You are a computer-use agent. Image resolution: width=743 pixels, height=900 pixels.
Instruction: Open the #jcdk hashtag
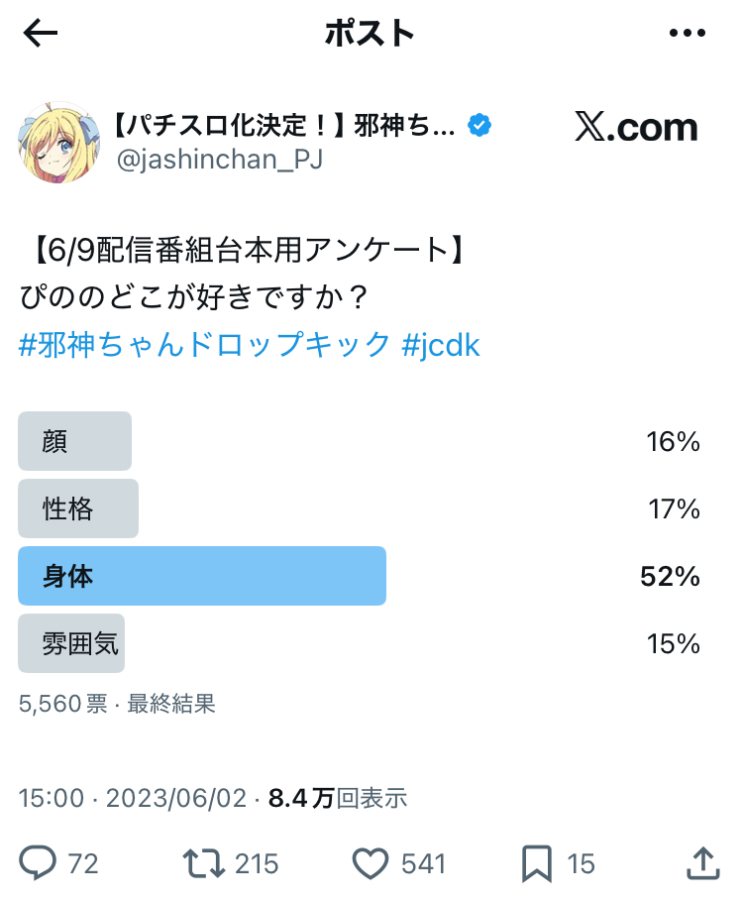441,345
